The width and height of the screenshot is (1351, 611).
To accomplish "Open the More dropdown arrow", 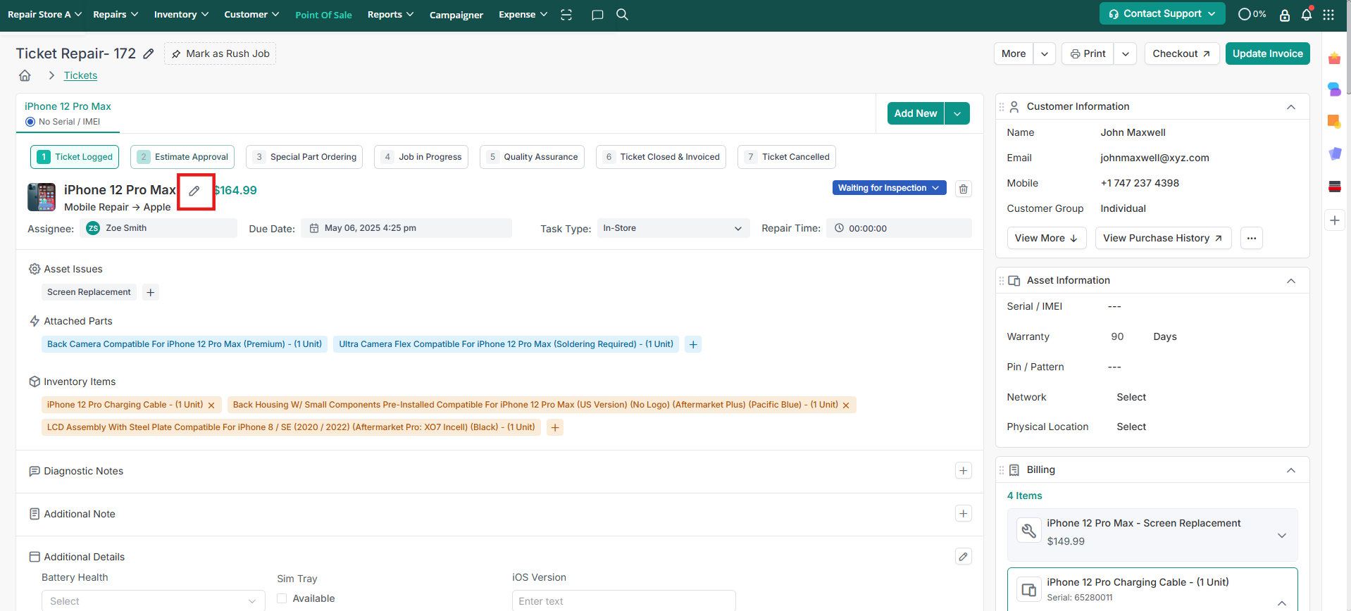I will coord(1045,53).
